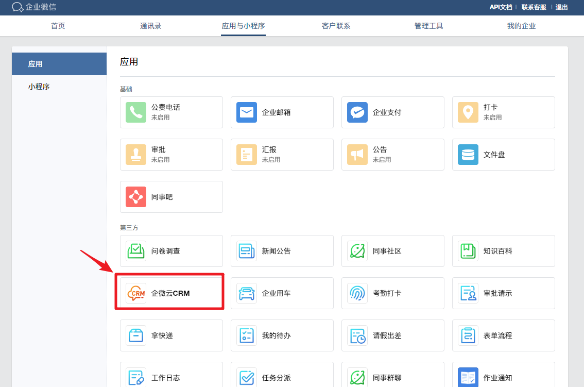The image size is (584, 387).
Task: Open the 通讯录 tab
Action: [x=150, y=26]
